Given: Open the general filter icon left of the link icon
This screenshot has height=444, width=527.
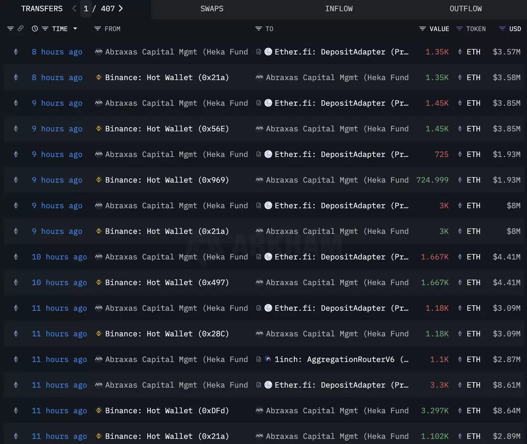Looking at the screenshot, I should (11, 29).
